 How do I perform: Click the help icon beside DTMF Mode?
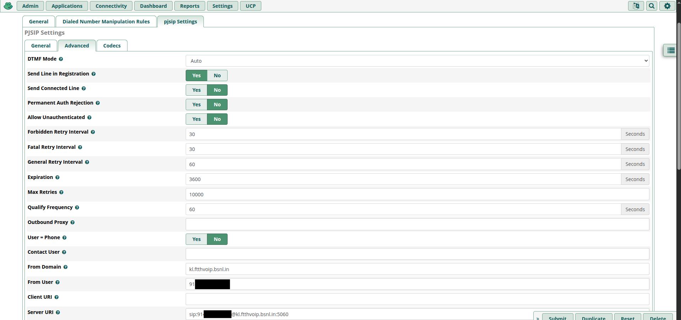(61, 59)
